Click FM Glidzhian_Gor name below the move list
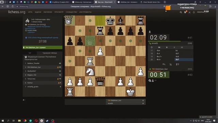 [x=160, y=69]
